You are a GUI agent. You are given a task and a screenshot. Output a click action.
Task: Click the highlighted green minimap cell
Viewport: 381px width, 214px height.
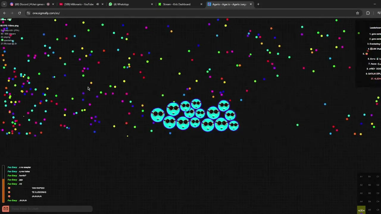point(361,210)
